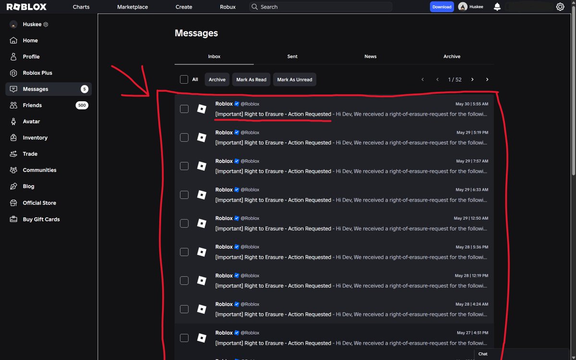Viewport: 576px width, 360px height.
Task: Check the All messages checkbox
Action: (184, 80)
